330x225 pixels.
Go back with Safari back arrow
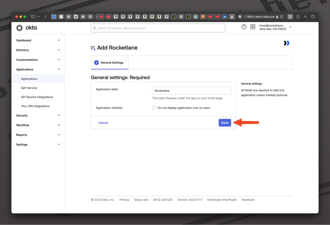[x=46, y=17]
